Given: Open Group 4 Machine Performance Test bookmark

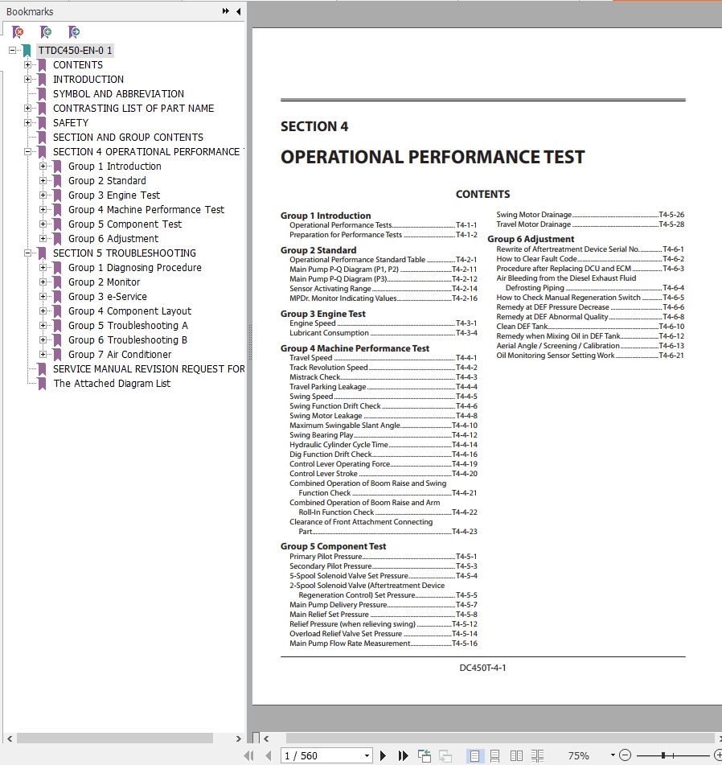Looking at the screenshot, I should tap(146, 210).
